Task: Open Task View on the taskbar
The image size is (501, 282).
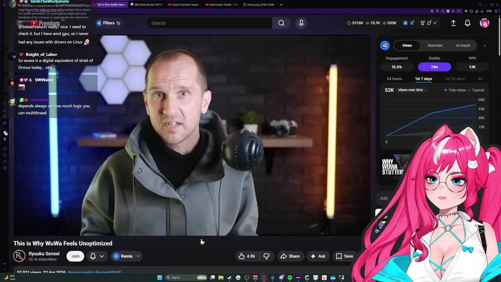Action: 212,278
